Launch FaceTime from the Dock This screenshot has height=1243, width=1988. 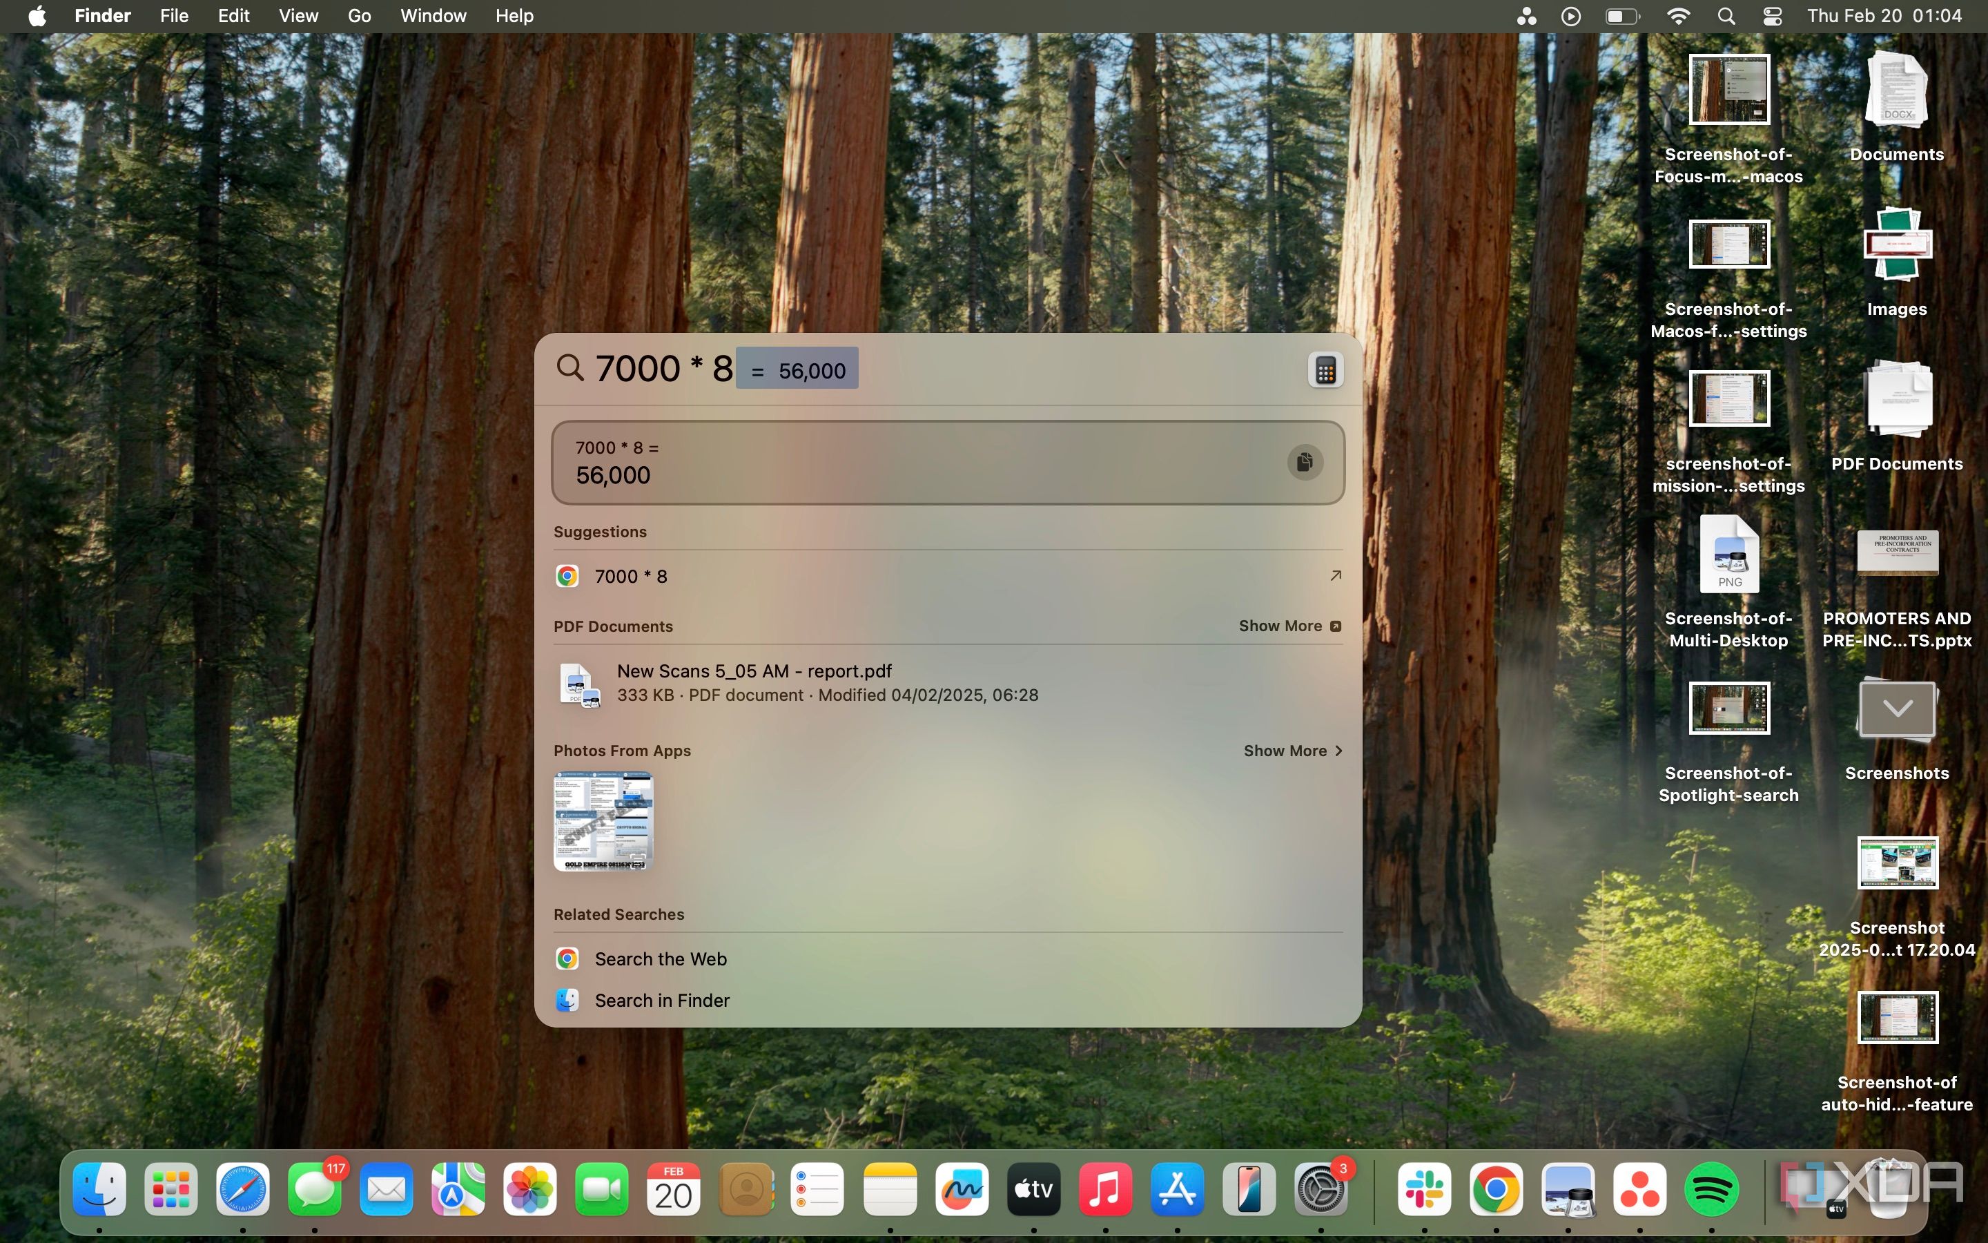(602, 1188)
